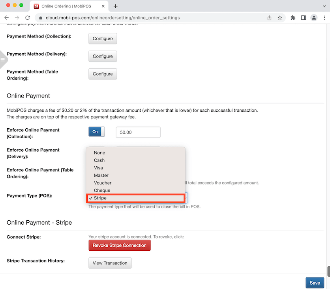Screen dimensions: 330x289
Task: Go back to the previous page
Action: point(7,18)
